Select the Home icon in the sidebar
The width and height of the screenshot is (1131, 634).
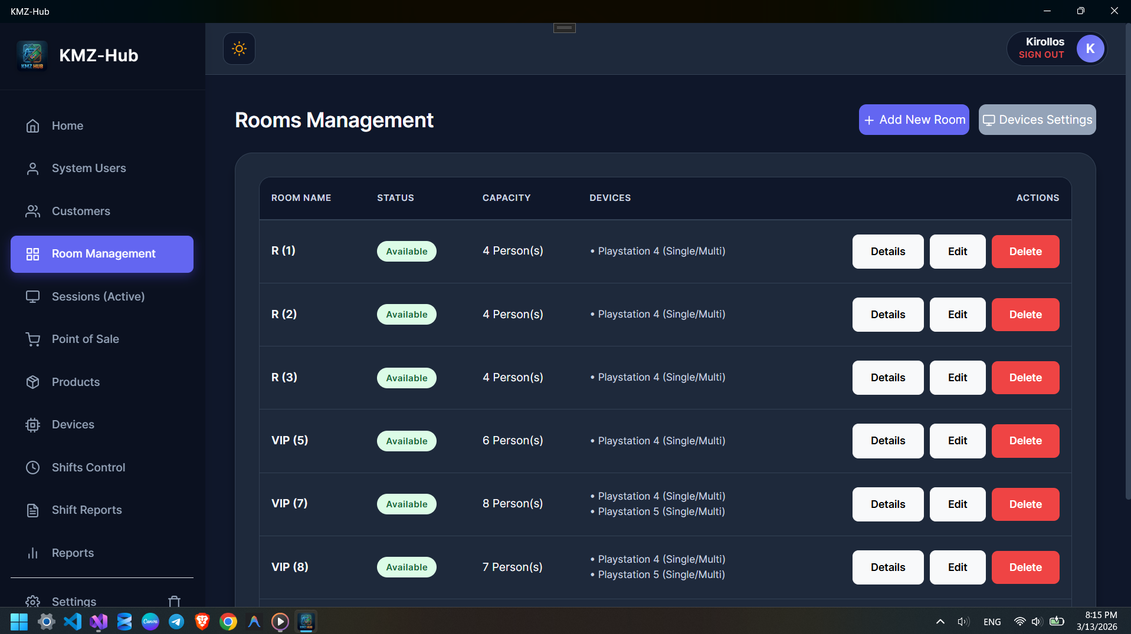[x=32, y=126]
